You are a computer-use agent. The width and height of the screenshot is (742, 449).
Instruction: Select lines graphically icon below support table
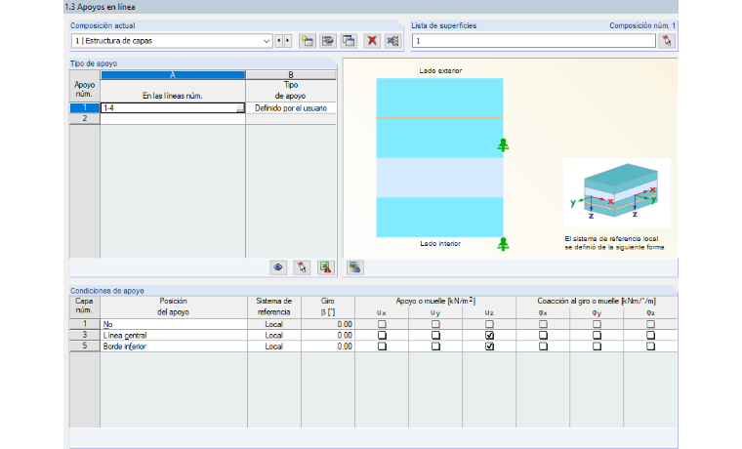[x=302, y=267]
